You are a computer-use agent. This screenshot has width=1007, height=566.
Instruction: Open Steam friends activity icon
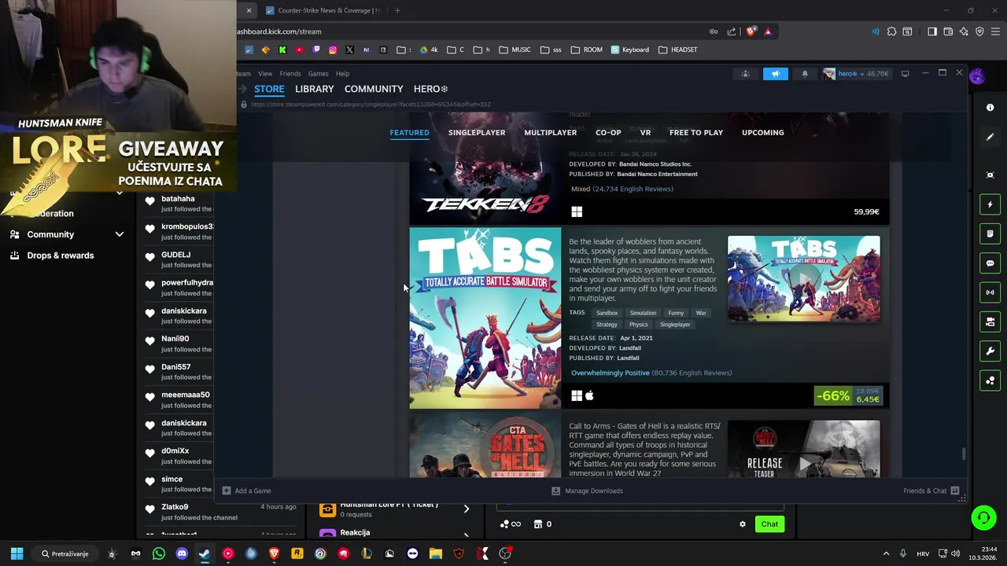(x=745, y=73)
